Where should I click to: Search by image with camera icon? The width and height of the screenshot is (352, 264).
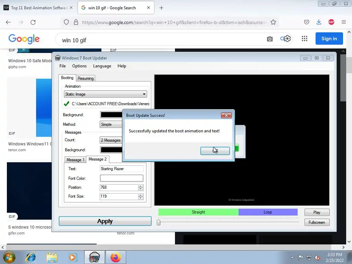tap(269, 39)
